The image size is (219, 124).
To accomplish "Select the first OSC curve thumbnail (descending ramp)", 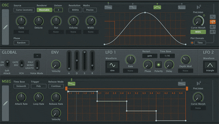I will tap(108, 7).
